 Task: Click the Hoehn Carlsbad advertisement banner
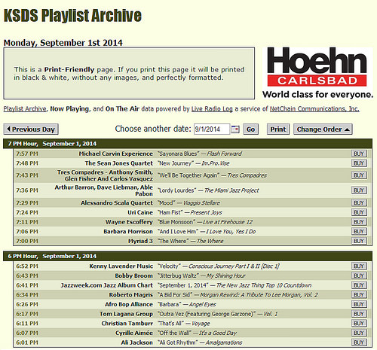click(x=317, y=73)
